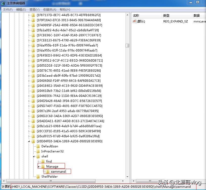Image resolution: width=206 pixels, height=190 pixels.
Task: Click the tree pane scroll-up arrow
Action: [127, 15]
